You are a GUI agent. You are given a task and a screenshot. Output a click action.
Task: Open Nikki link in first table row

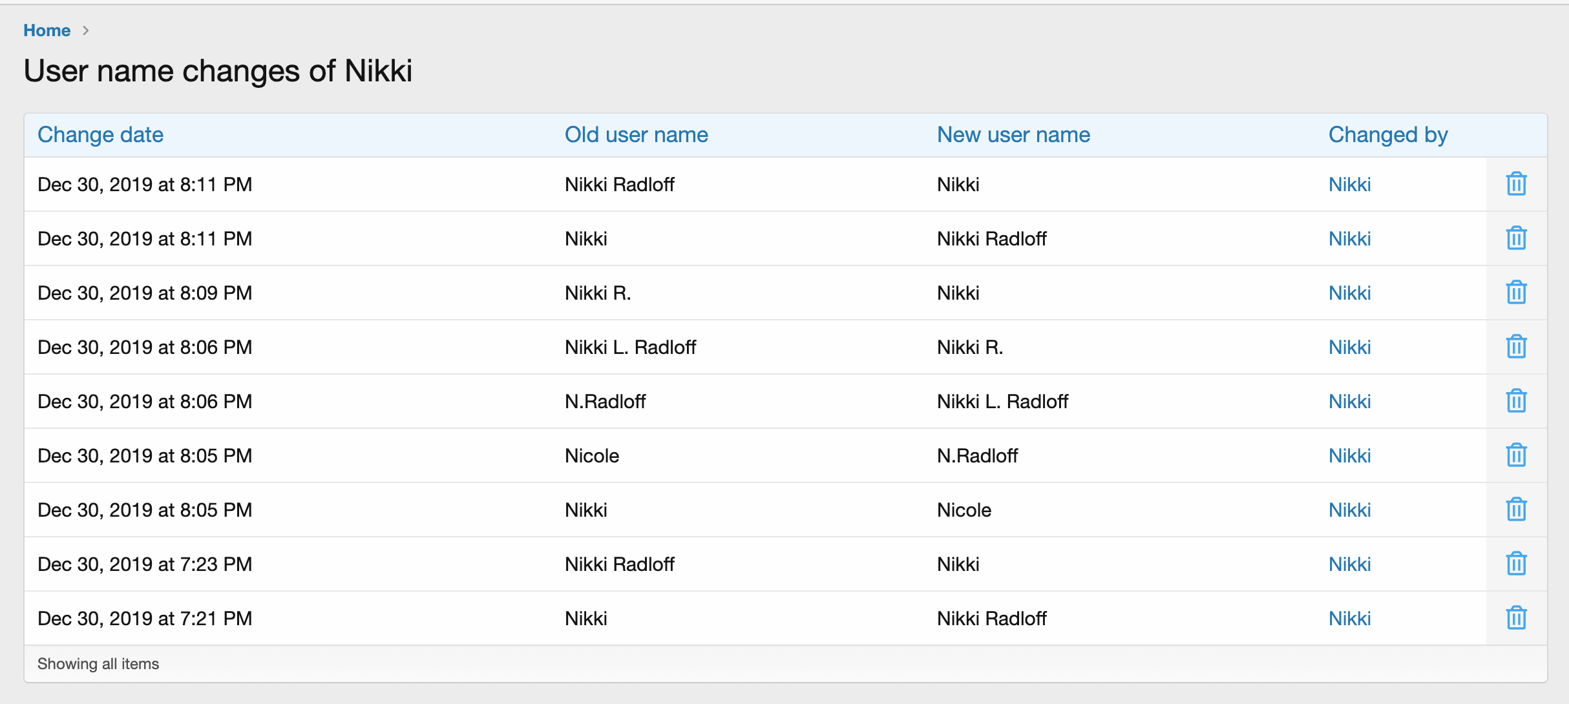point(1349,185)
